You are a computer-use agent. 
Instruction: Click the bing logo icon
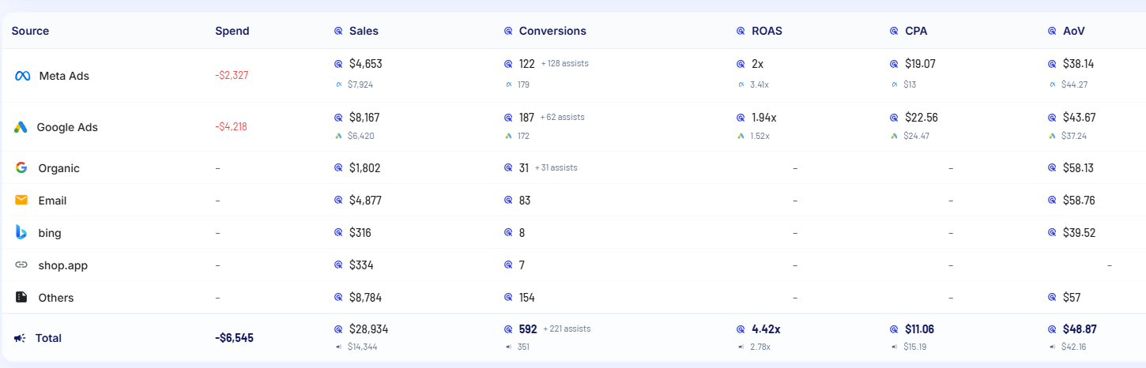point(21,232)
